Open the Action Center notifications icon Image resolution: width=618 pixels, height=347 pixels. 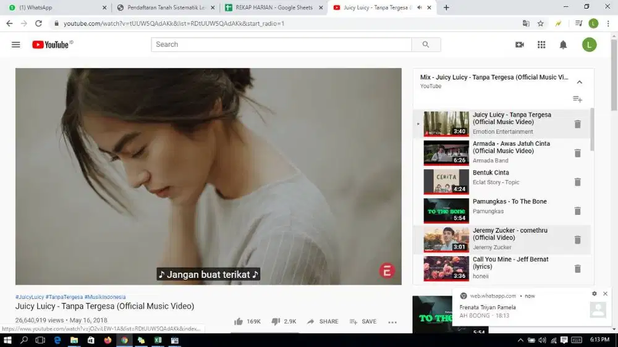[564, 340]
